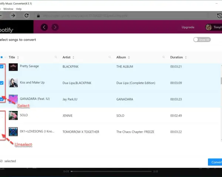
Task: Sort the list by Title arrows
Action: coord(18,57)
